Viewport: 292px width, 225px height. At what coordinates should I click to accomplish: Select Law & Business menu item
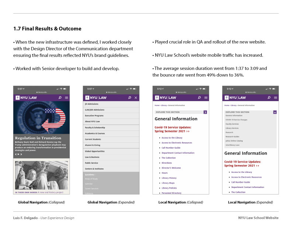pyautogui.click(x=111, y=157)
